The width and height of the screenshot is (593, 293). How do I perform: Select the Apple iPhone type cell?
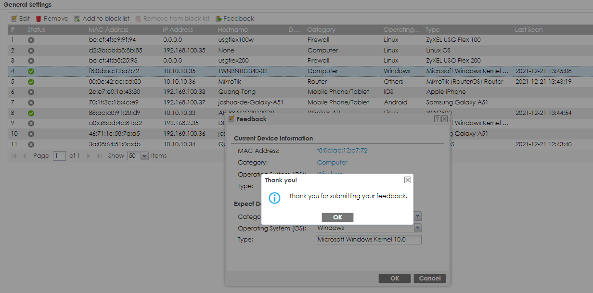pyautogui.click(x=446, y=92)
